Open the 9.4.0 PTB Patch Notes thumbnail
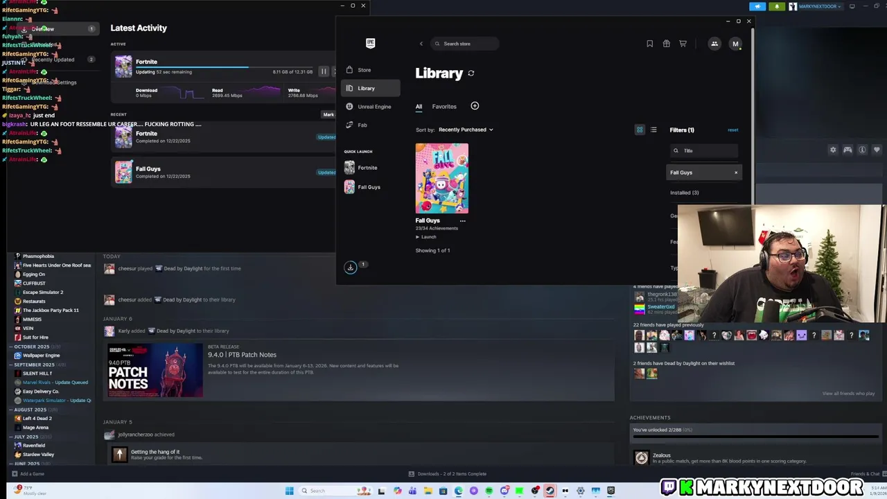The image size is (887, 499). (155, 370)
